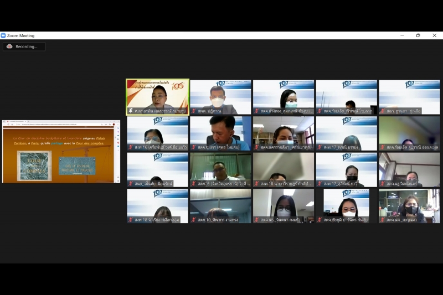This screenshot has width=443, height=295.
Task: Click the pin icon on the yellow-highlighted speaker tile
Action: pyautogui.click(x=130, y=111)
